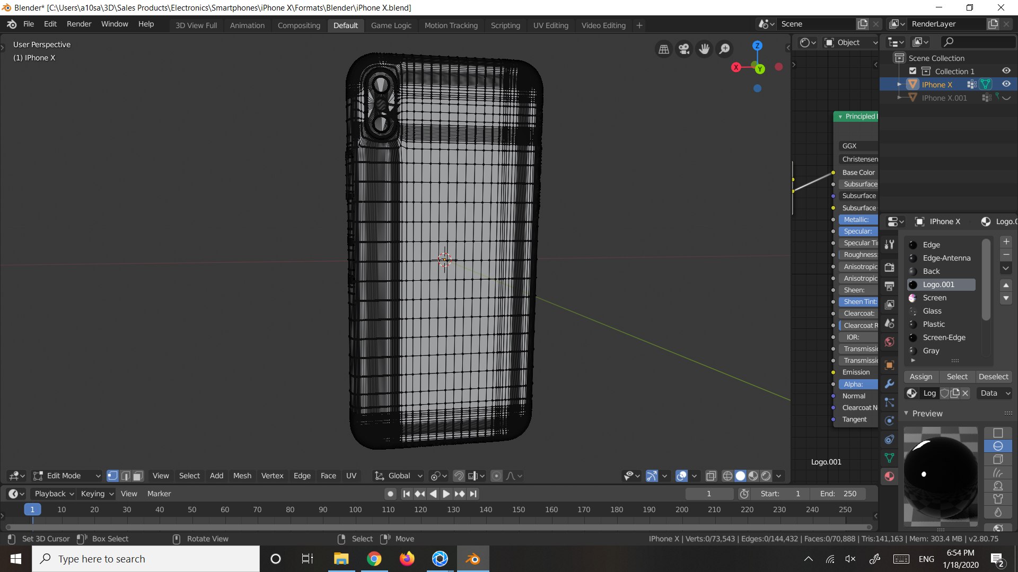Switch to face select mode
Screen dimensions: 1018x572
tap(138, 476)
